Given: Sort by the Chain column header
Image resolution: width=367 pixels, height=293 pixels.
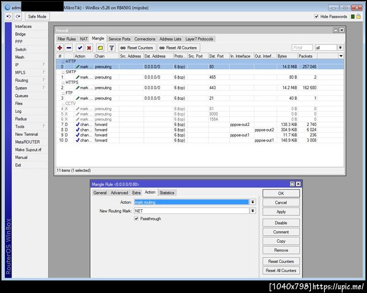Looking at the screenshot, I should pos(106,56).
